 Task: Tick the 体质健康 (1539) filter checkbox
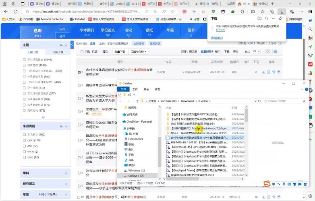pyautogui.click(x=25, y=65)
